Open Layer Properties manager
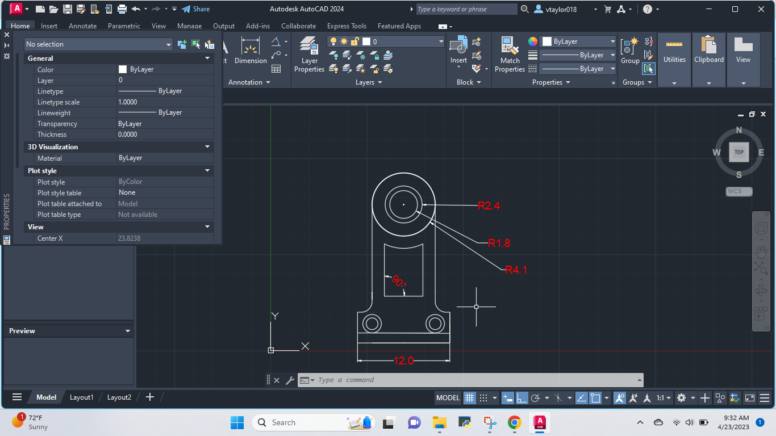The image size is (776, 436). (x=308, y=54)
